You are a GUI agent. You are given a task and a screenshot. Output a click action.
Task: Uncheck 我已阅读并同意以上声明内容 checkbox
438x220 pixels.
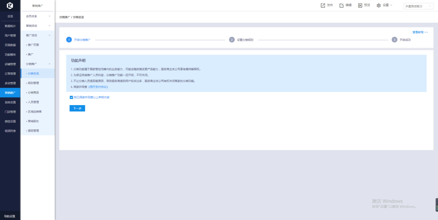(71, 97)
